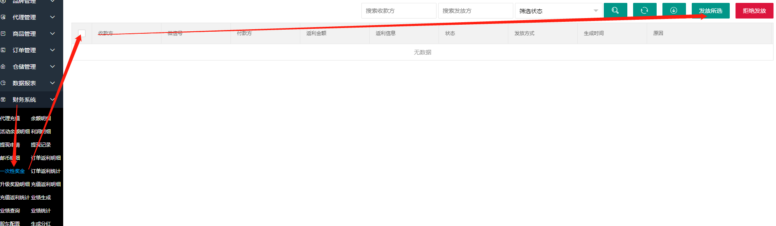The height and width of the screenshot is (226, 776).
Task: Open the 订单返利统计 submenu item
Action: coord(46,171)
